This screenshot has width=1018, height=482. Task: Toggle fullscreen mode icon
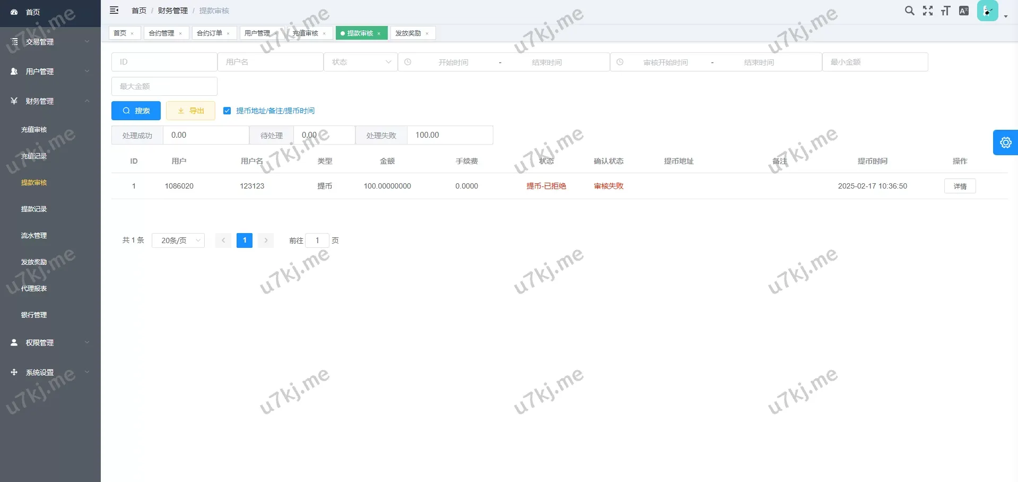point(927,11)
